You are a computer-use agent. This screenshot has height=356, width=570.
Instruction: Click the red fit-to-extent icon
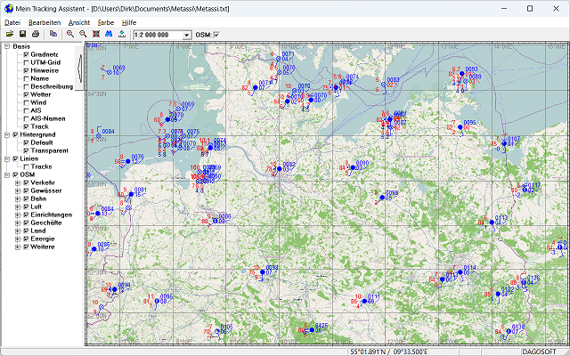[x=95, y=34]
